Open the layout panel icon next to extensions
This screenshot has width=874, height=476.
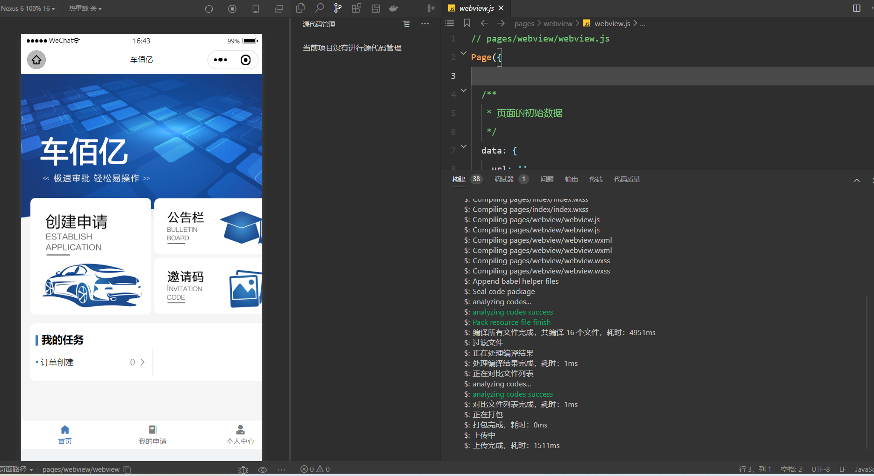376,8
